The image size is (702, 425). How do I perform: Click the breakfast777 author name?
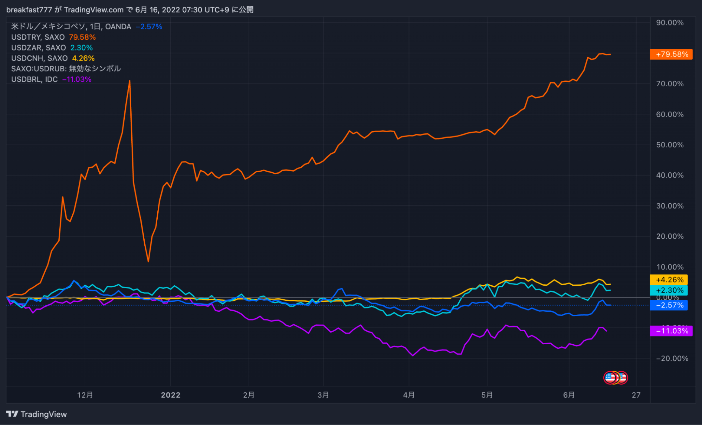tap(29, 10)
